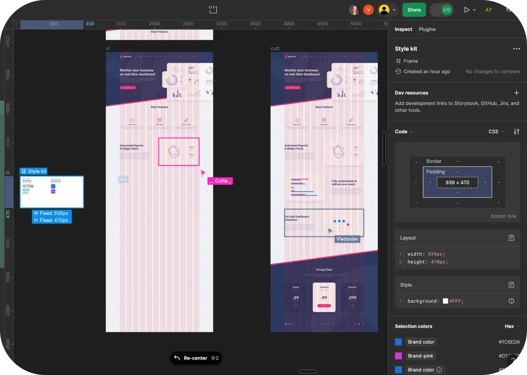The image size is (527, 375).
Task: Click the Brand-pink color swatch
Action: [398, 356]
